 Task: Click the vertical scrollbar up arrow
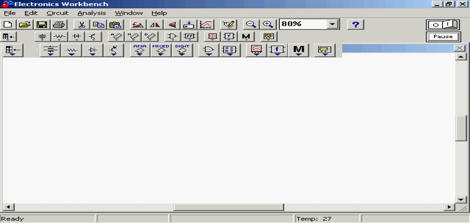click(460, 56)
